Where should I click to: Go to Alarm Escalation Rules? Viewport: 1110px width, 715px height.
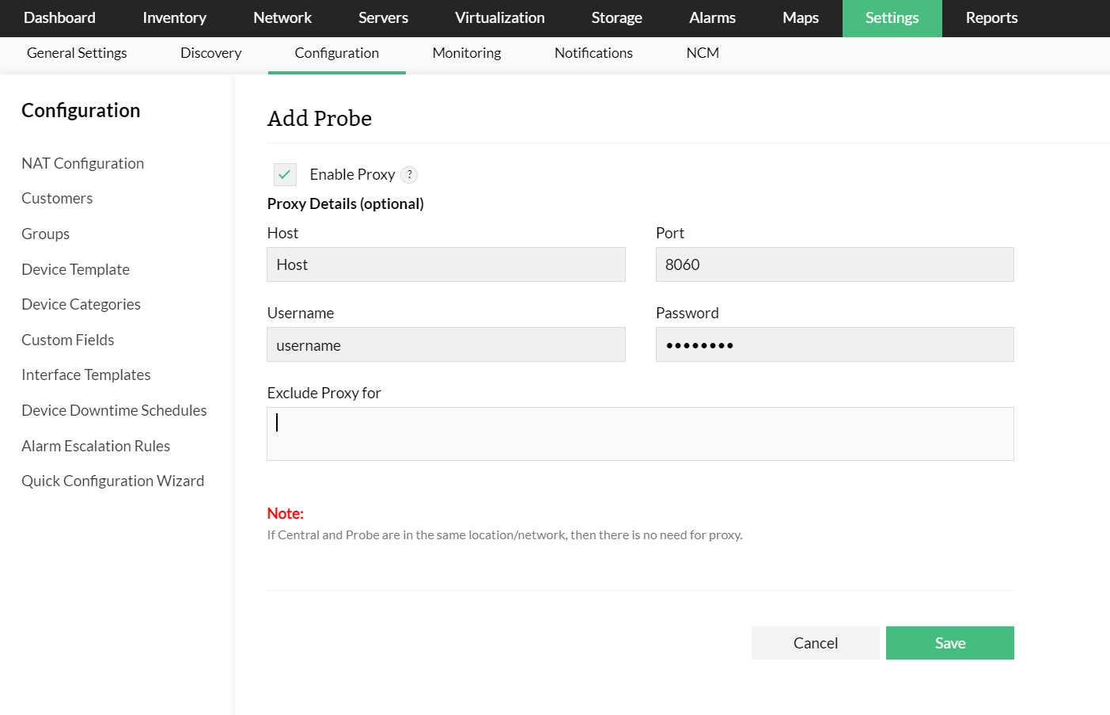click(x=96, y=446)
